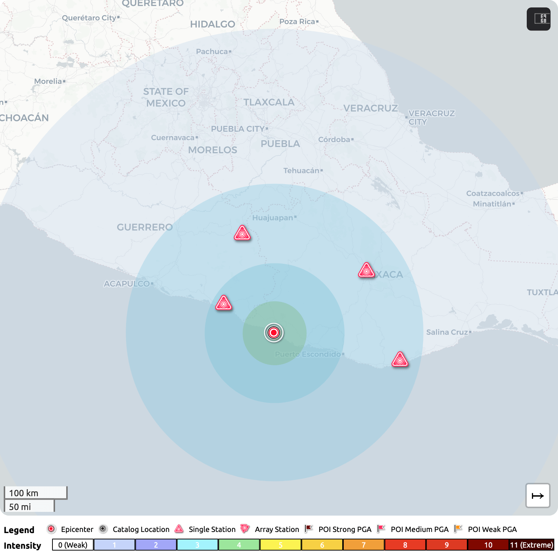The height and width of the screenshot is (558, 558).
Task: Click the Catalog Location legend icon
Action: coord(103,529)
